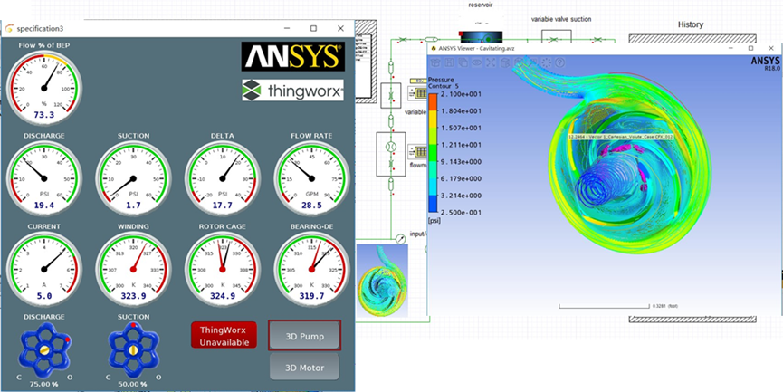Click the Vector 1 tooltip label on pump model
The image size is (783, 392).
(622, 137)
